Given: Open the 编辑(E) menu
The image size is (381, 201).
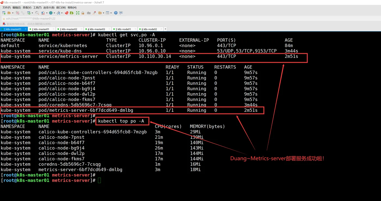Looking at the screenshot, I should (17, 8).
